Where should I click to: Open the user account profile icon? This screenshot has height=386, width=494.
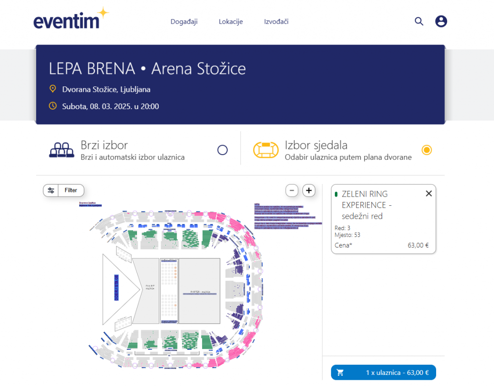coord(441,21)
